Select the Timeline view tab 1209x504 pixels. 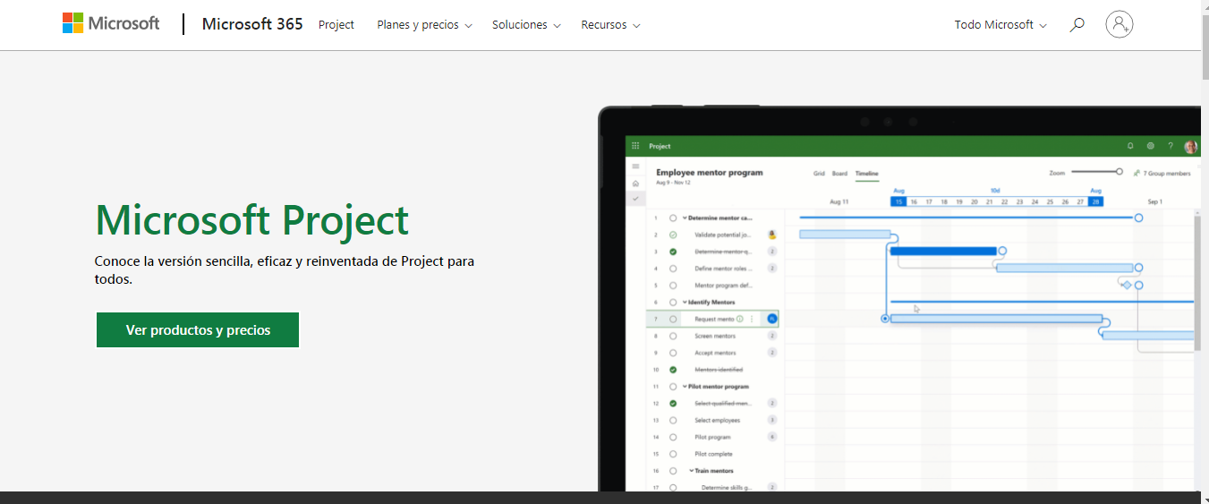866,173
